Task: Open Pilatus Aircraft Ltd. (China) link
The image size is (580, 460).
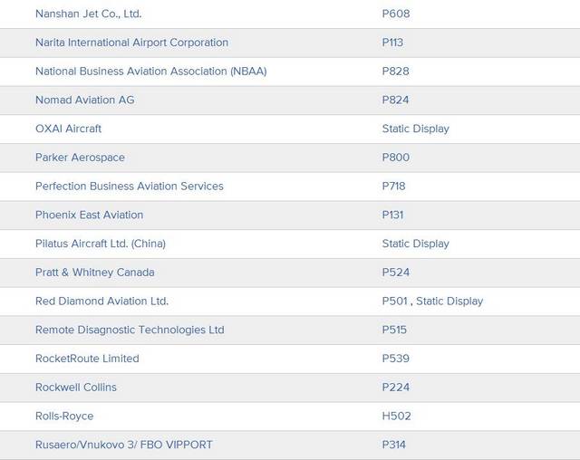Action: 100,244
